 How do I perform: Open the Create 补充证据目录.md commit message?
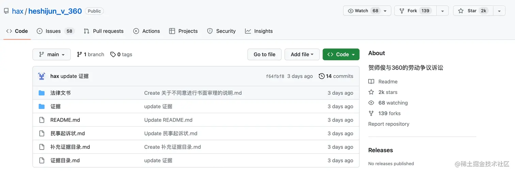pos(172,147)
